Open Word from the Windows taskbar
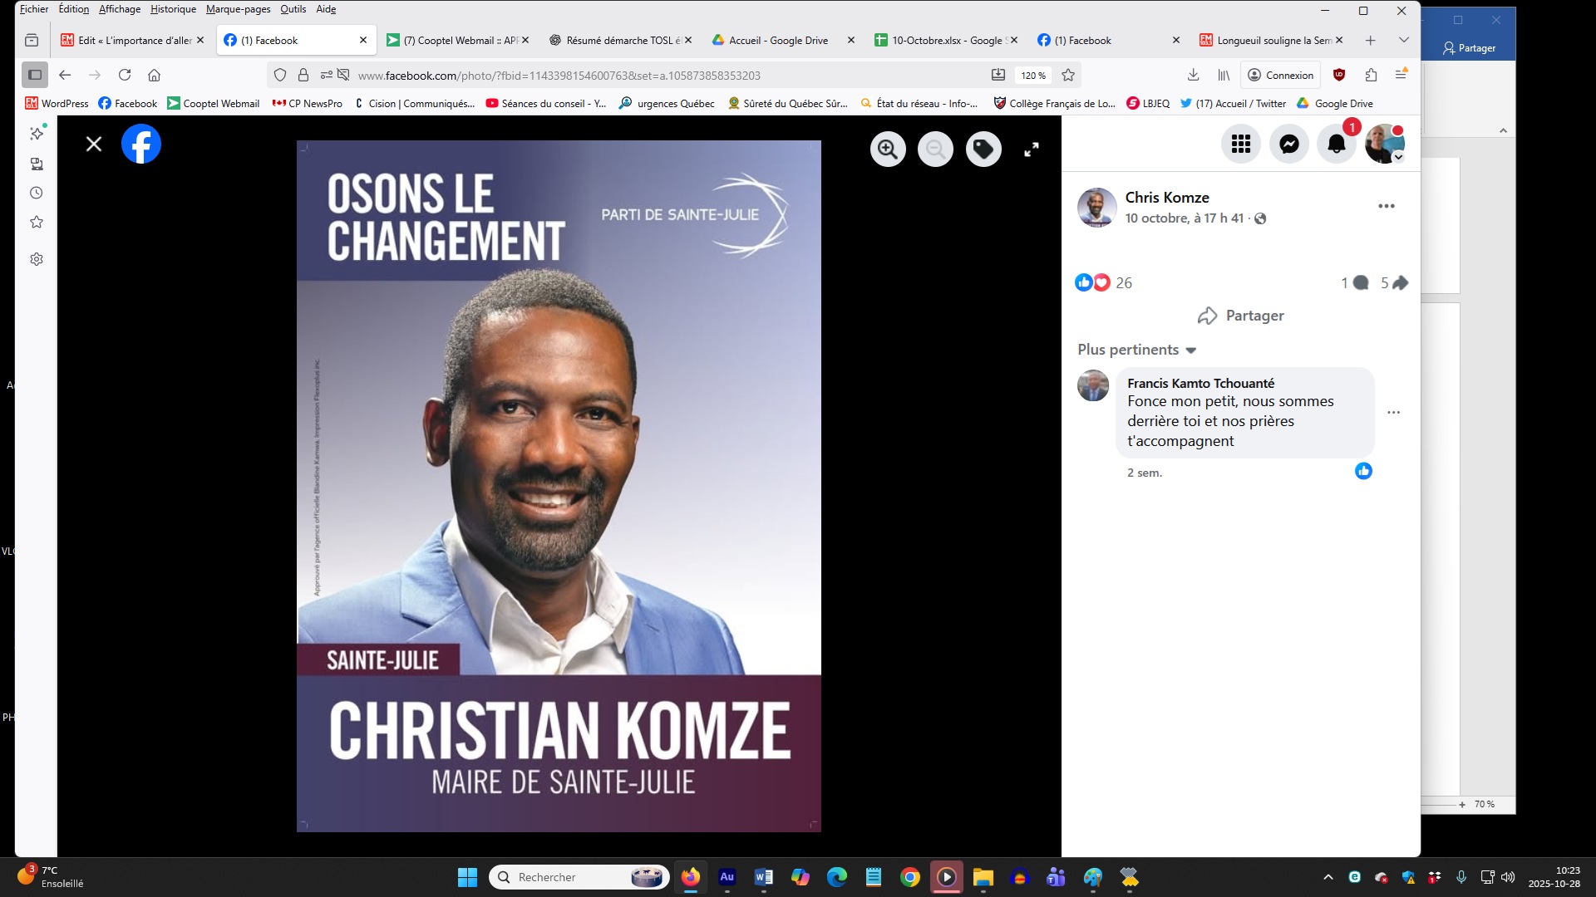1596x897 pixels. pyautogui.click(x=763, y=877)
